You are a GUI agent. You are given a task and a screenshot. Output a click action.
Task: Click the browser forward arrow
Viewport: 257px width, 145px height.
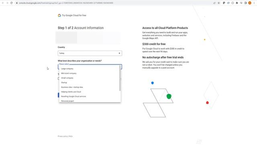click(x=7, y=3)
